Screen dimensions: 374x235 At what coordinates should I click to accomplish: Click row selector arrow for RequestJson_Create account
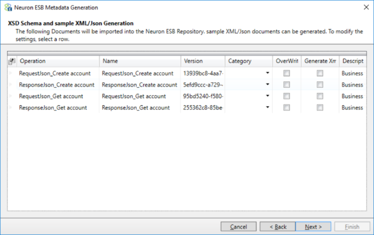pyautogui.click(x=12, y=73)
